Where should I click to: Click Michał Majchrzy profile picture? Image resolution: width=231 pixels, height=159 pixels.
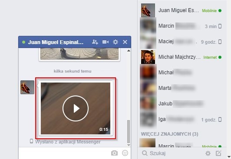pos(148,57)
